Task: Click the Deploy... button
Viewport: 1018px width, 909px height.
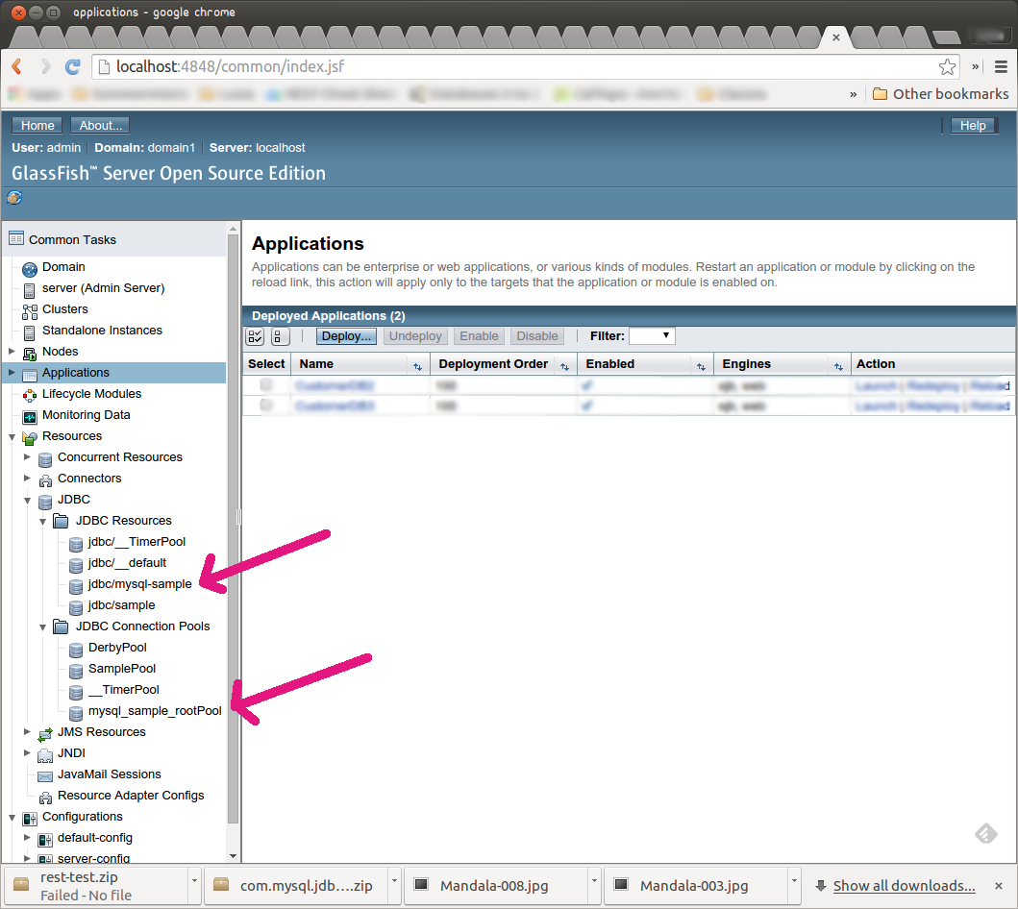Action: [x=346, y=336]
